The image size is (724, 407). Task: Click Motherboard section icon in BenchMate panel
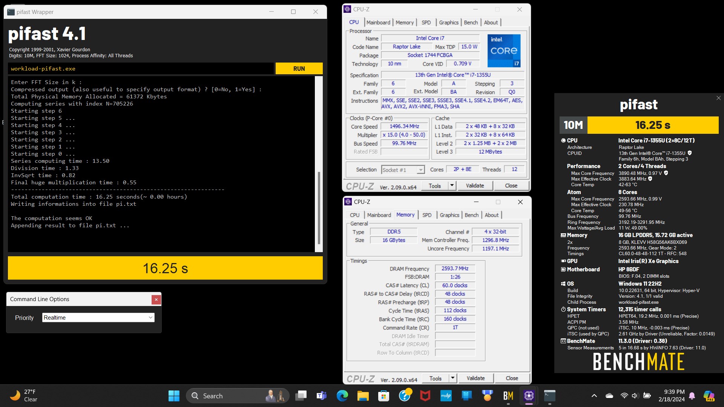pos(563,269)
